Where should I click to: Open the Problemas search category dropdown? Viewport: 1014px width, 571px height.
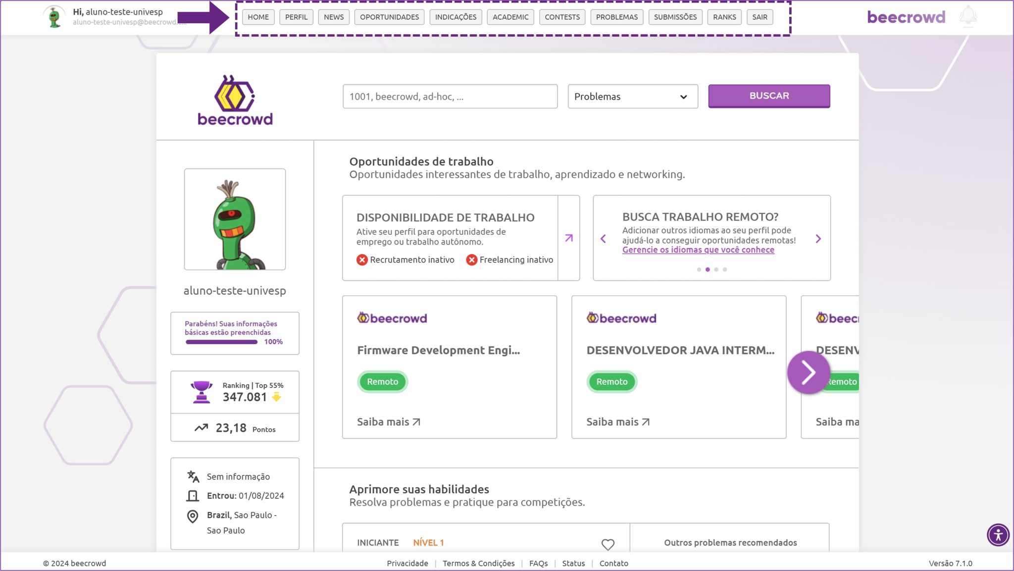coord(633,97)
